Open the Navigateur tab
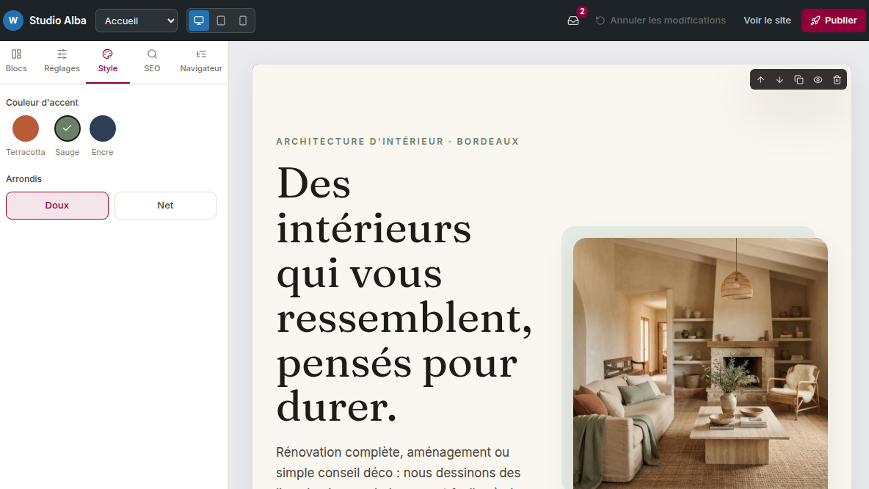This screenshot has width=869, height=489. (201, 61)
